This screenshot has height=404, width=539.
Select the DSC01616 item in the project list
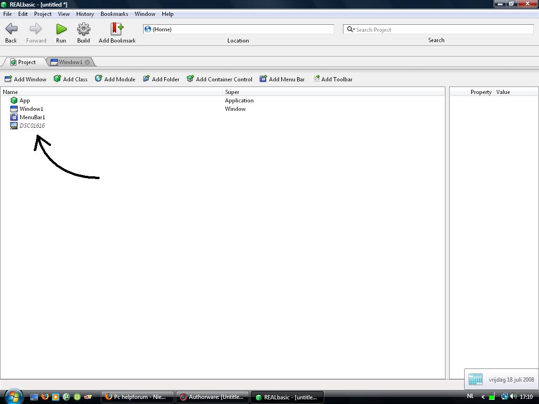32,125
